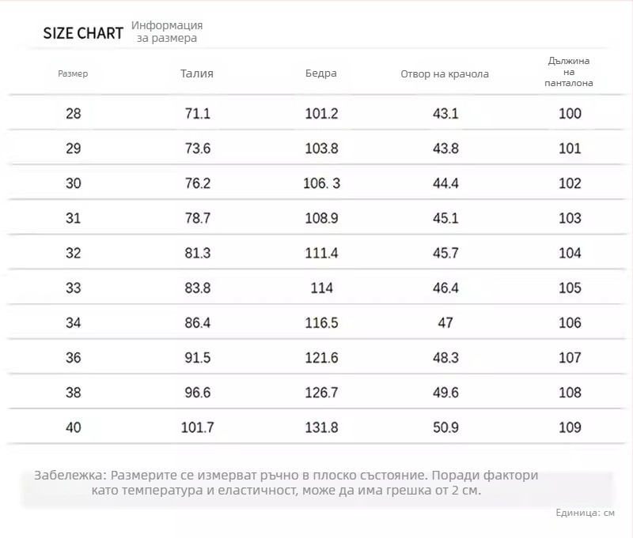Click hip value 114
This screenshot has width=633, height=538.
[322, 288]
